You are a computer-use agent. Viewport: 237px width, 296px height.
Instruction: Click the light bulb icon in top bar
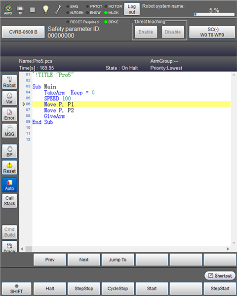click(45, 9)
